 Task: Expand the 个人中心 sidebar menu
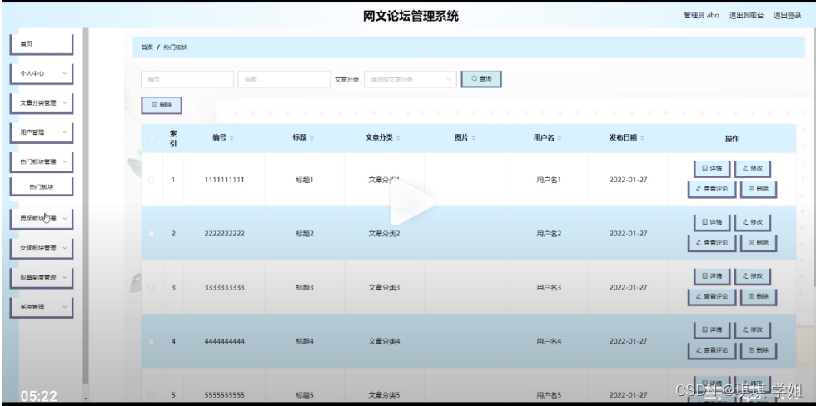[x=41, y=74]
